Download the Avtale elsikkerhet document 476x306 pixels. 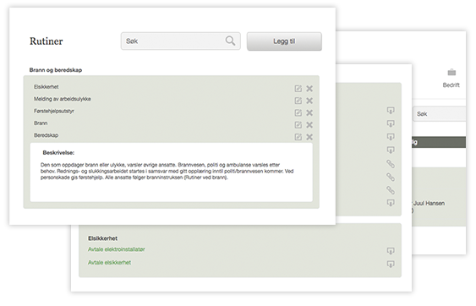tap(391, 264)
